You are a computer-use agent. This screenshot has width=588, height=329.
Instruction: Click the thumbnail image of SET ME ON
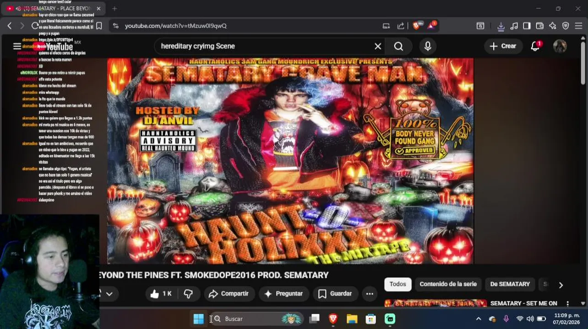point(436,303)
